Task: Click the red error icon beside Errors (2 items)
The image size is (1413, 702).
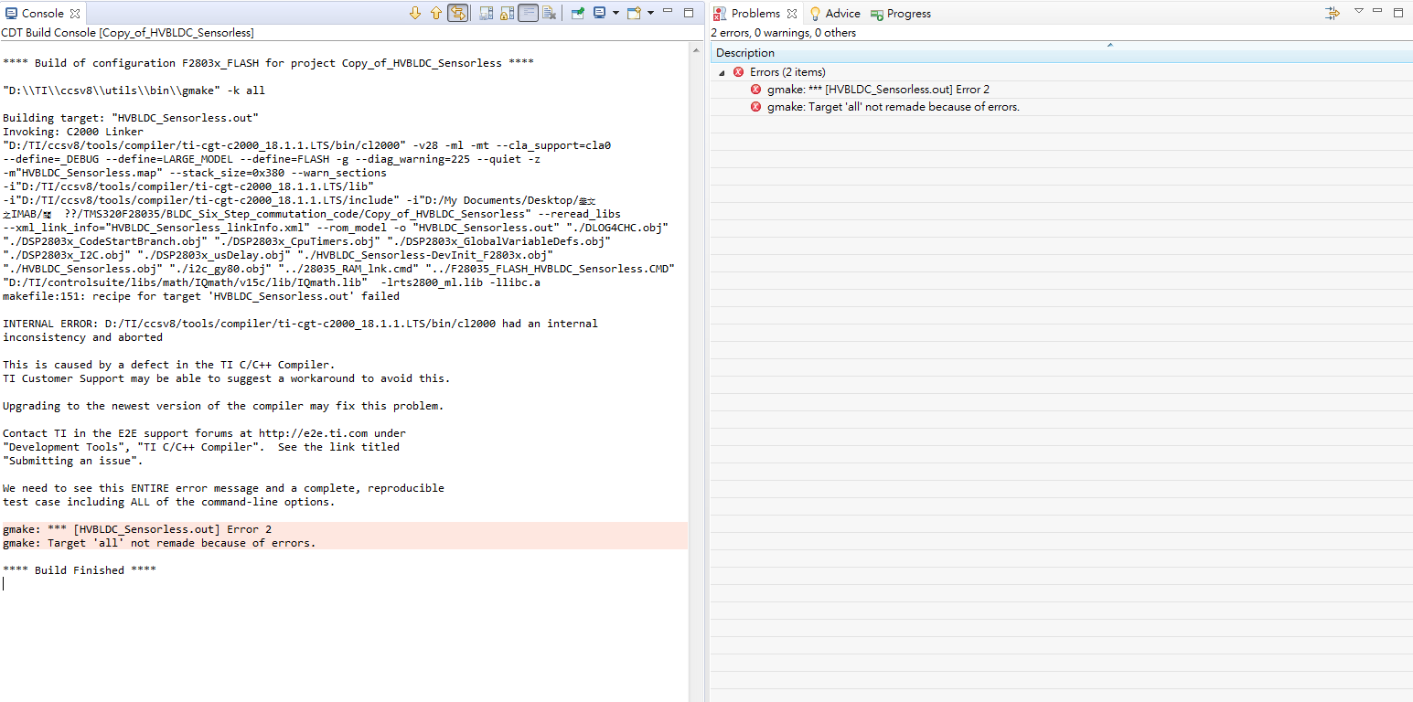Action: [738, 72]
